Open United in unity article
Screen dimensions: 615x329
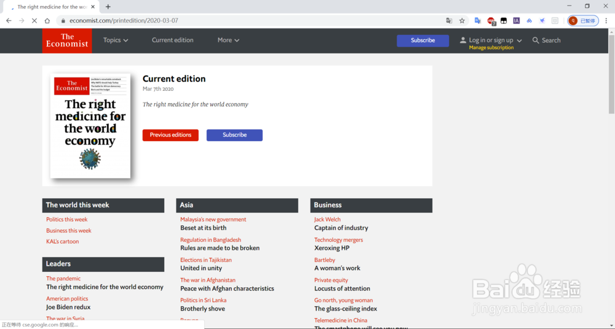coord(201,268)
